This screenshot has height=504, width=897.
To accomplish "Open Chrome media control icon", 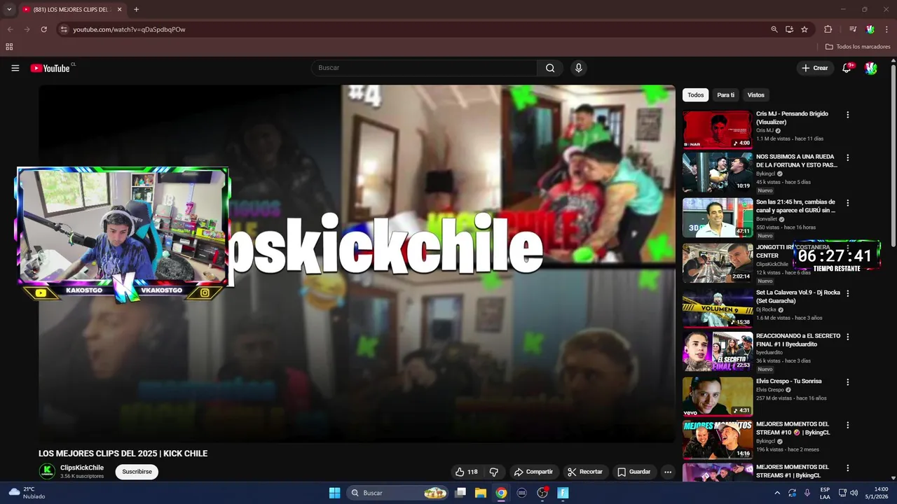I will (x=853, y=29).
